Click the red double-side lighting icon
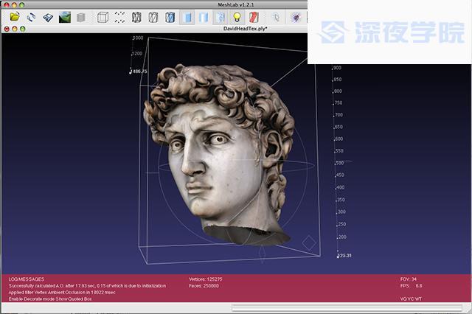Image resolution: width=472 pixels, height=314 pixels. (254, 16)
